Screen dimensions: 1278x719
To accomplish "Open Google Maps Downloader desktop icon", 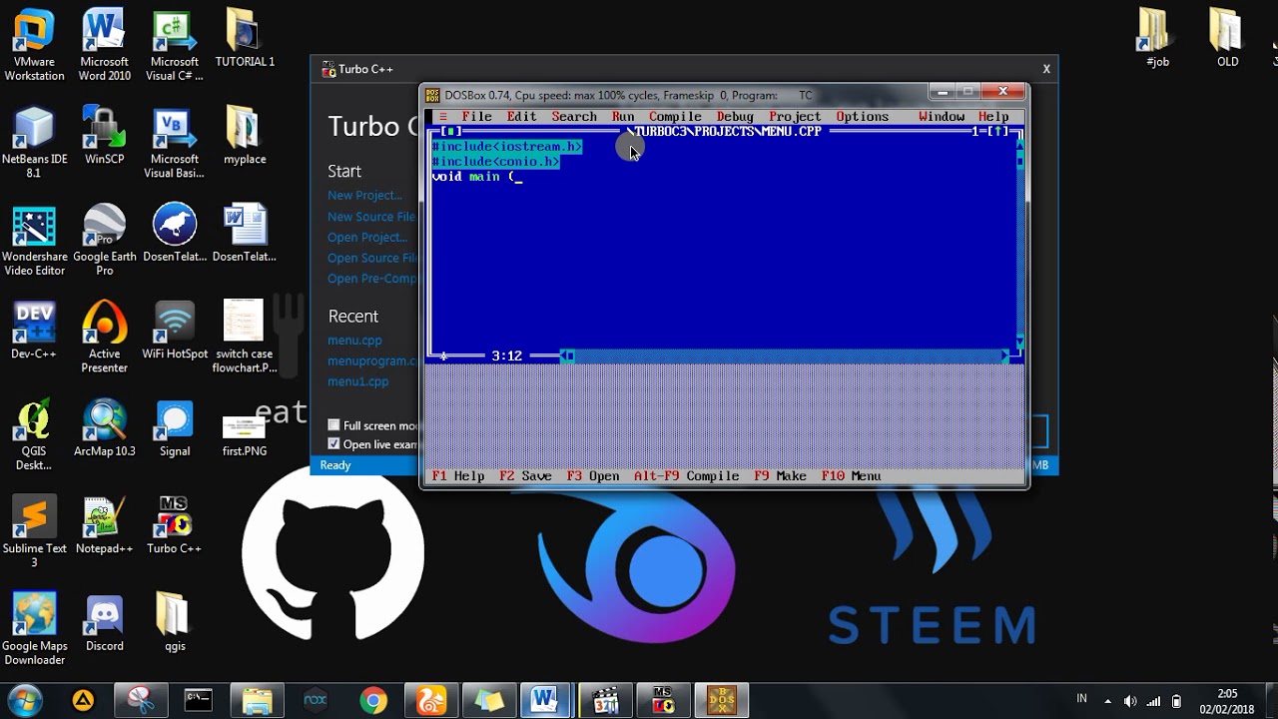I will pos(34,630).
